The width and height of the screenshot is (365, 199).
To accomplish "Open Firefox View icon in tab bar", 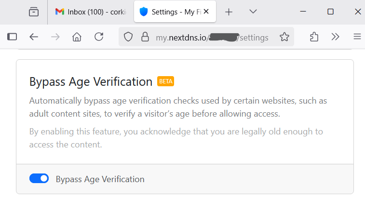I will [33, 12].
